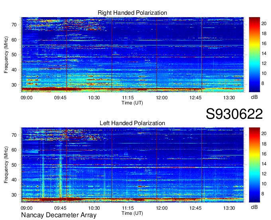
Task: Click the 70 MHz tick on Right Handed plot
Action: pos(14,25)
